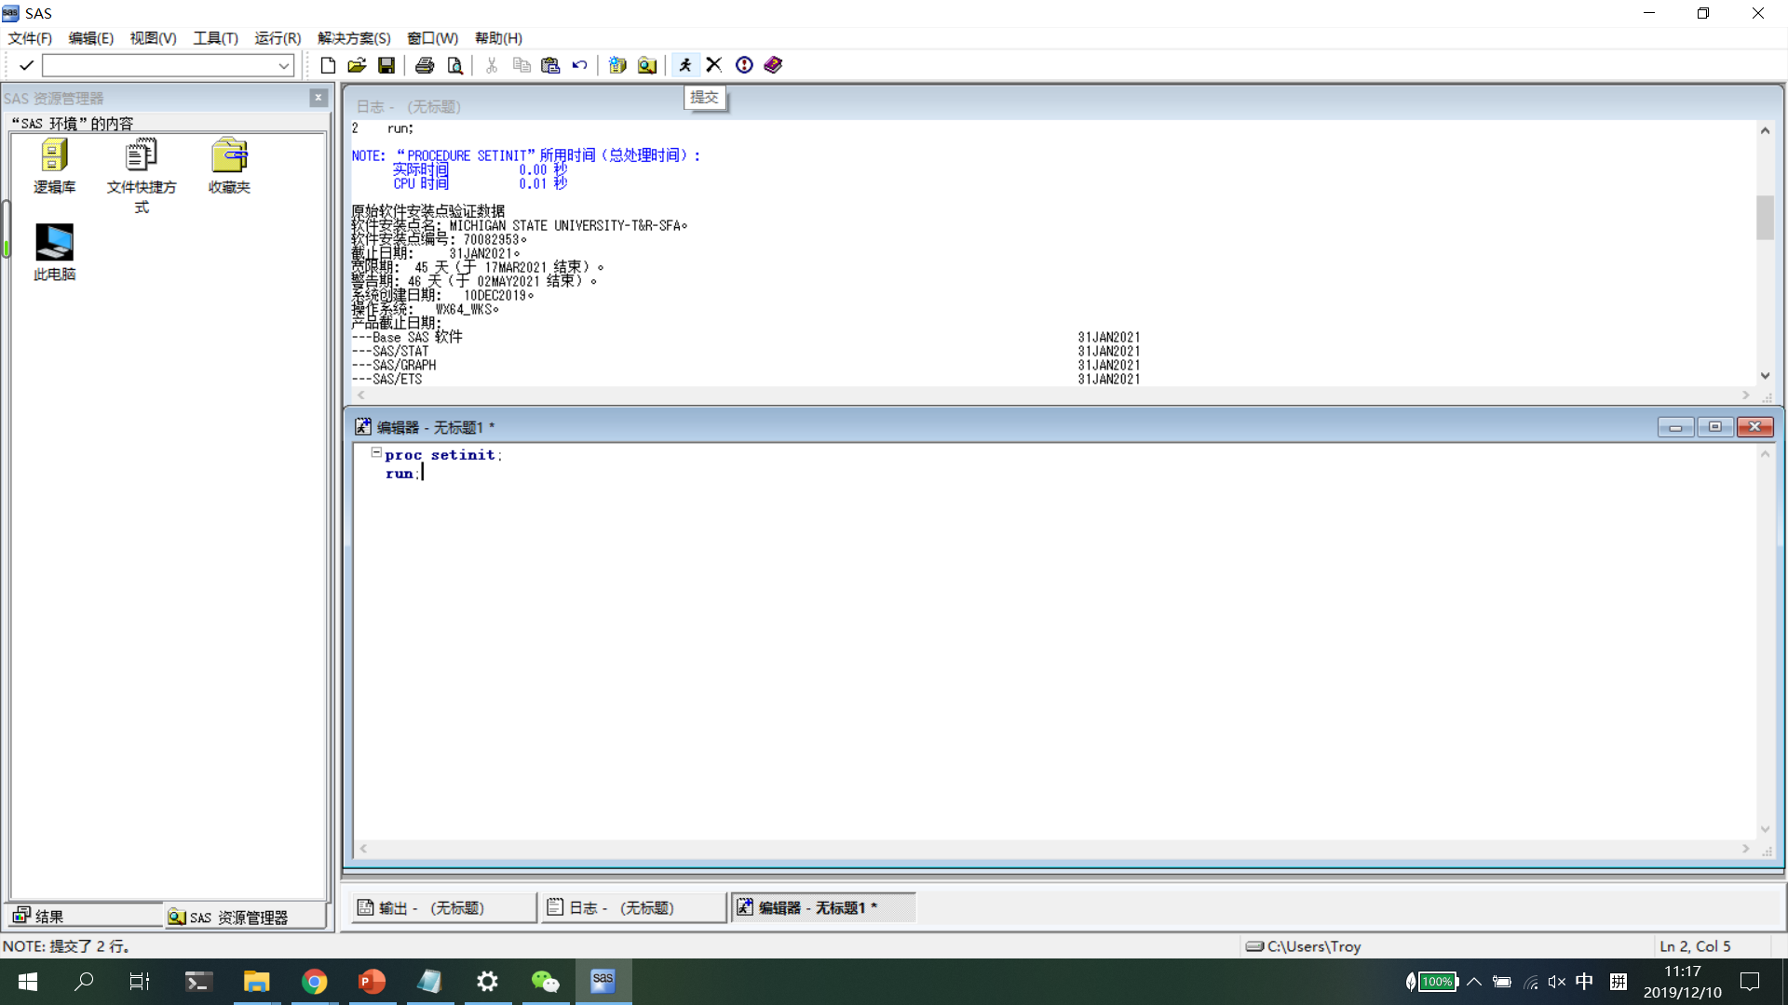Click the SAS taskbar icon in system tray
The width and height of the screenshot is (1788, 1005).
coord(603,981)
